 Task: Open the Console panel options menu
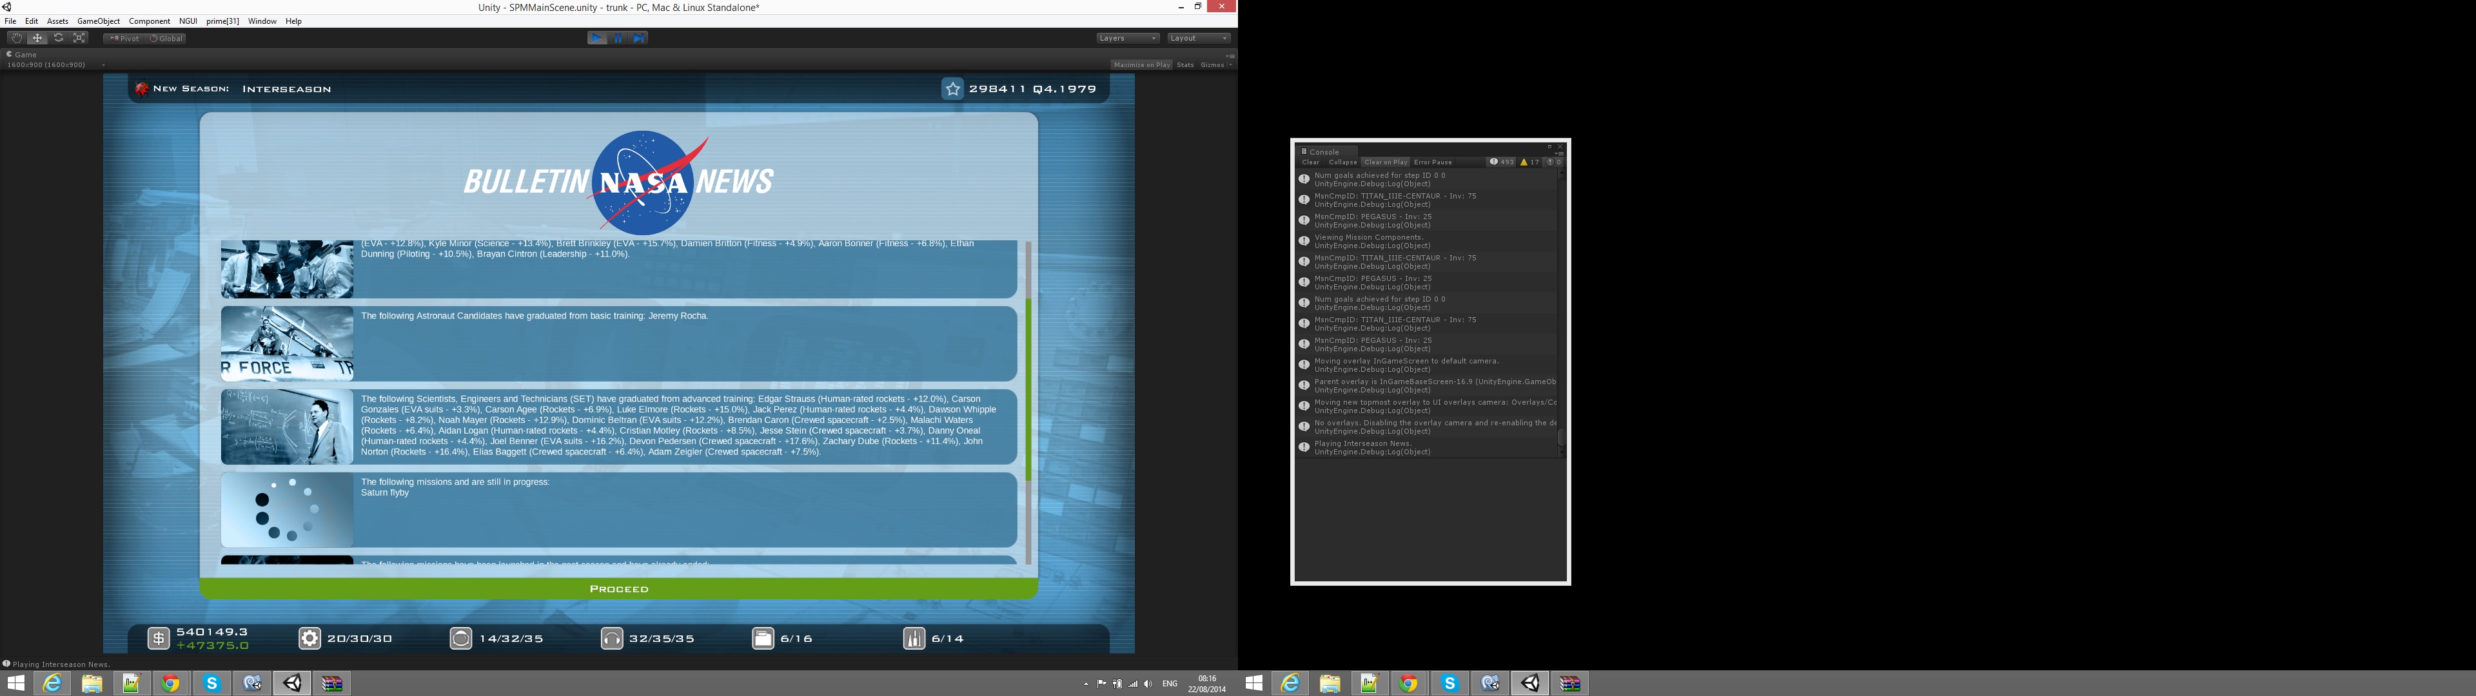(1559, 153)
